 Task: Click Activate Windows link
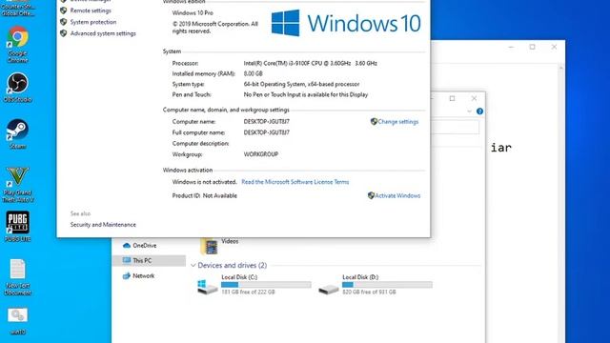coord(397,195)
